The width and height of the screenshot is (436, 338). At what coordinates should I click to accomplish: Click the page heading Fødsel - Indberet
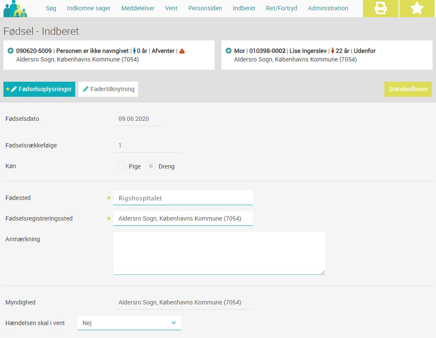pos(41,31)
